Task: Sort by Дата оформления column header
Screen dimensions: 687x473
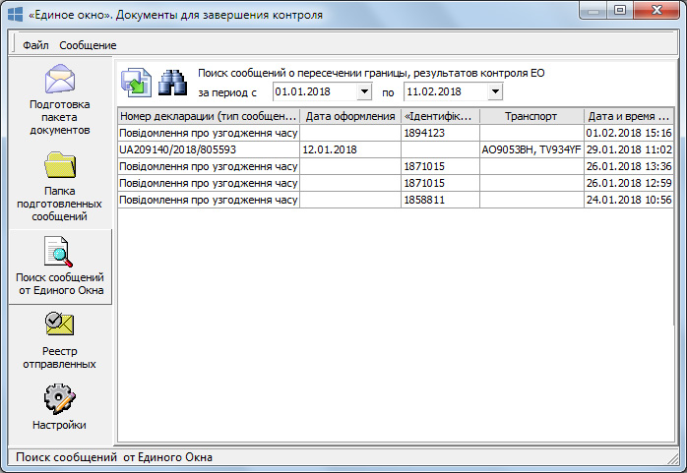Action: pyautogui.click(x=350, y=116)
